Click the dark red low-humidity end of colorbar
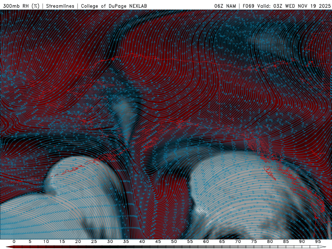 pos(10,247)
